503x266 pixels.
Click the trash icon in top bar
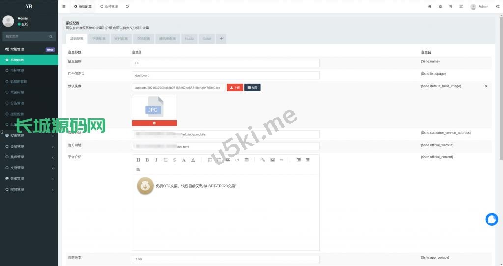click(440, 6)
